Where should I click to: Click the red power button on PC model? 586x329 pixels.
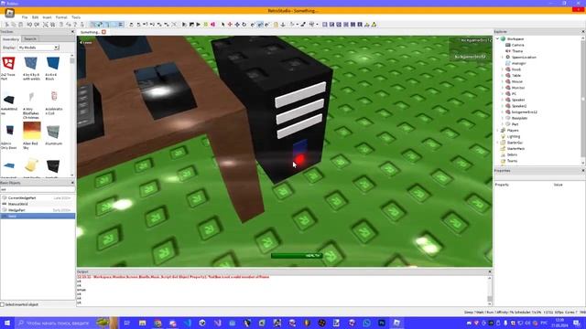point(299,160)
